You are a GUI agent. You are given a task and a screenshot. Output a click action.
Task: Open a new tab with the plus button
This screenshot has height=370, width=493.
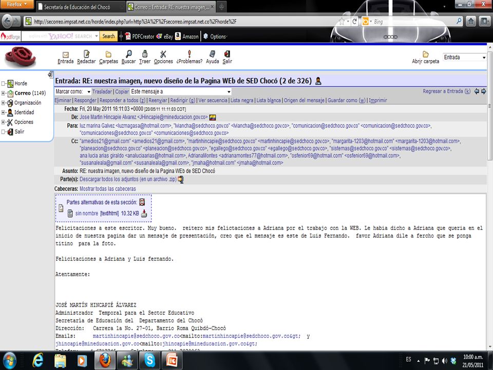pyautogui.click(x=221, y=7)
